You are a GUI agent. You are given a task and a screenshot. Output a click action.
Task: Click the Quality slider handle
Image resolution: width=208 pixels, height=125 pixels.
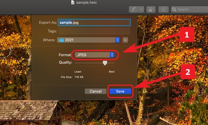[105, 63]
